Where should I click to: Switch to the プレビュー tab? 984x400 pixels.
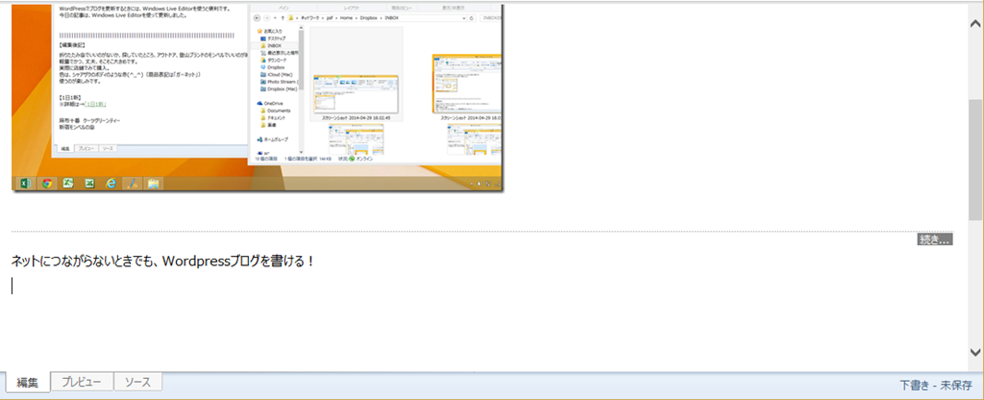tap(82, 383)
